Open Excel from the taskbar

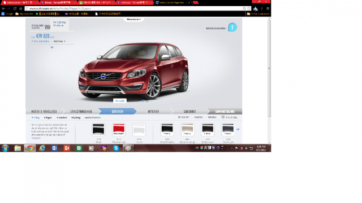point(79,148)
